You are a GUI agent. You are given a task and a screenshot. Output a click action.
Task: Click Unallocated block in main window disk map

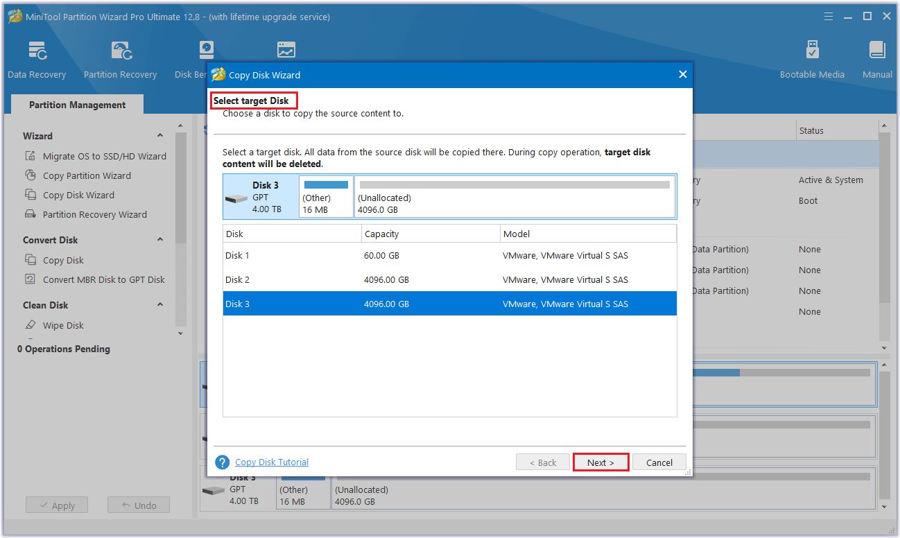coord(603,489)
